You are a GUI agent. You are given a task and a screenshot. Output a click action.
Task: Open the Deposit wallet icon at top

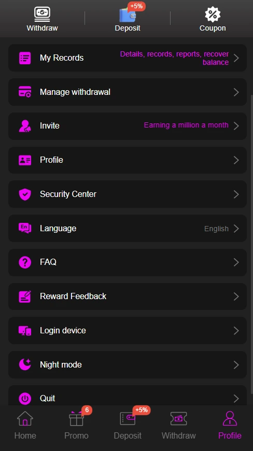[128, 15]
